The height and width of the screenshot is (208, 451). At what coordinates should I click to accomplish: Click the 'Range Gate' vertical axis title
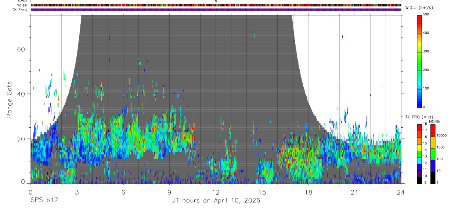[x=10, y=99]
